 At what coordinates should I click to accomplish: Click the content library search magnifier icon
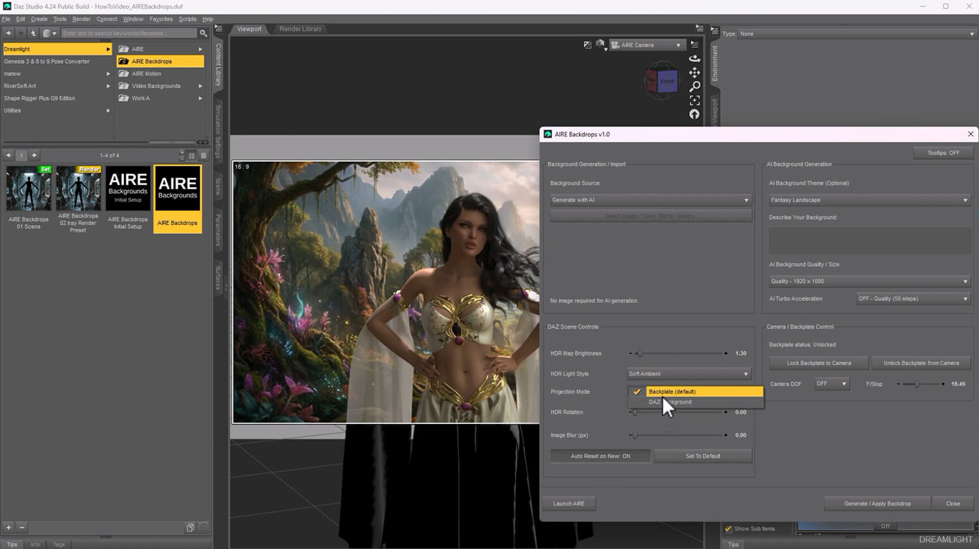click(x=203, y=33)
